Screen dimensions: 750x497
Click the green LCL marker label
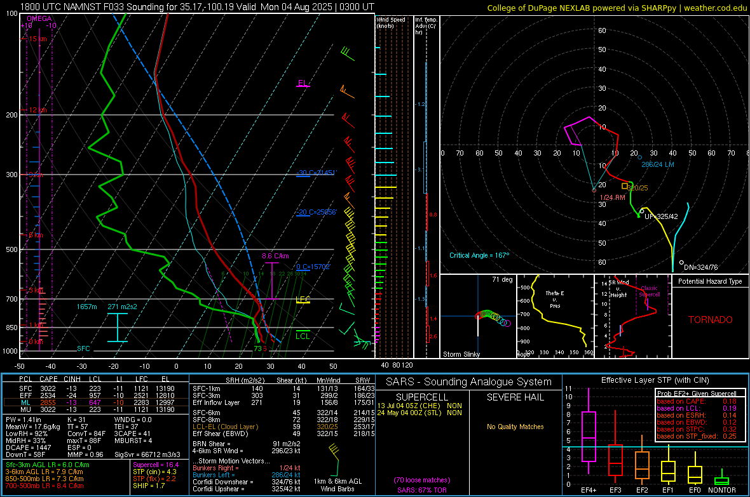(x=303, y=336)
